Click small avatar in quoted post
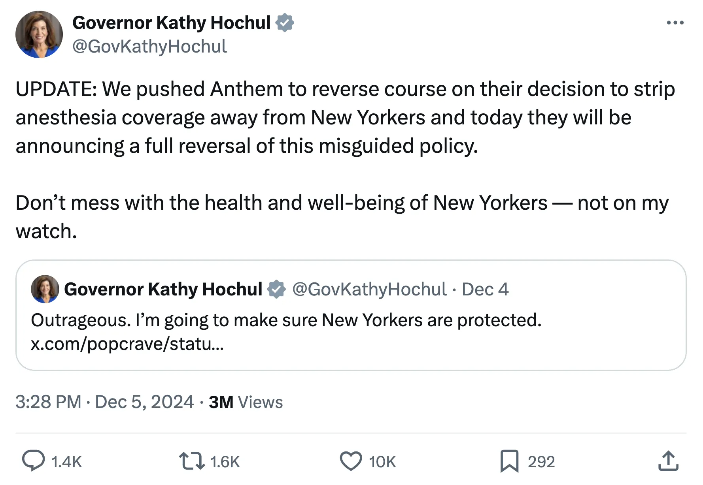The image size is (703, 485). tap(45, 289)
